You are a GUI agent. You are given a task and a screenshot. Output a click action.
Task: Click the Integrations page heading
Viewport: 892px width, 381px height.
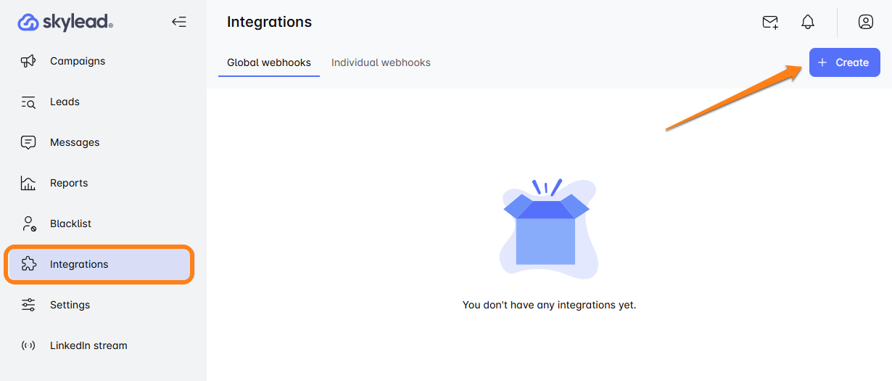click(x=269, y=22)
